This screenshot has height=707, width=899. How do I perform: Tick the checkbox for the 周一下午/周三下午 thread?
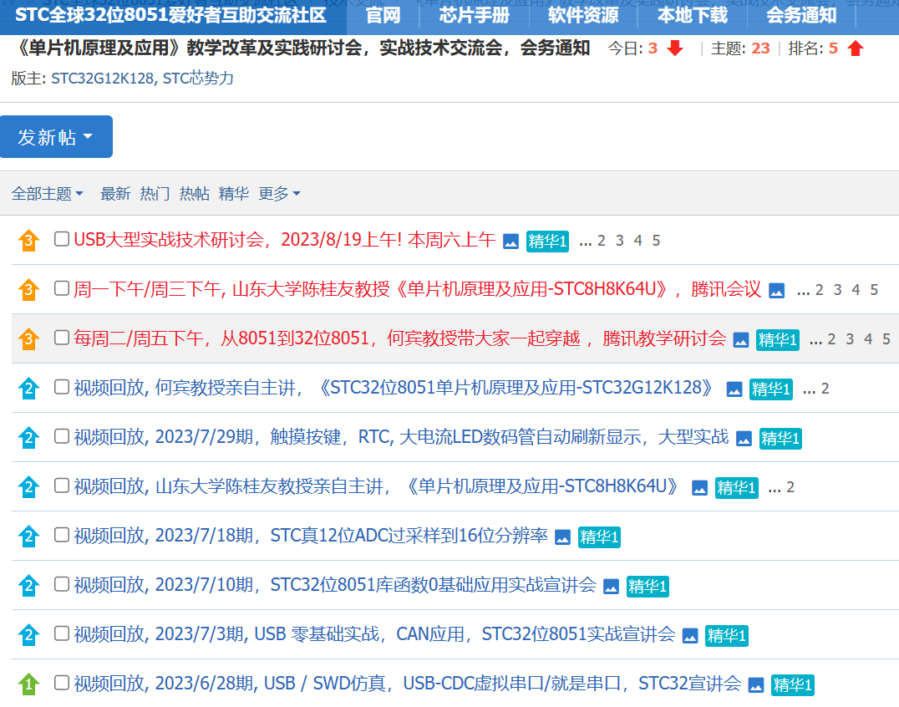(61, 288)
